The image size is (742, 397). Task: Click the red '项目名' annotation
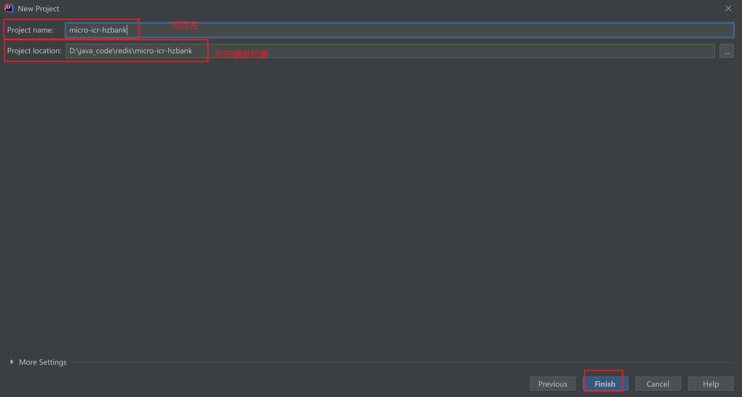point(184,25)
